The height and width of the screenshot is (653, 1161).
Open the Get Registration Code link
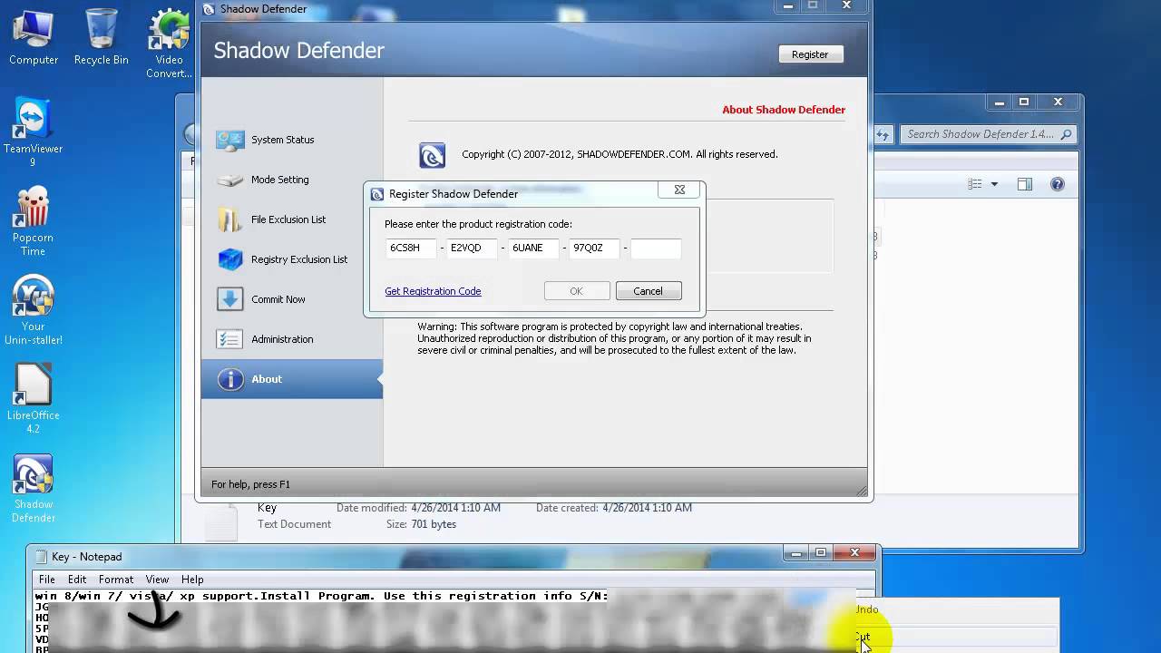coord(433,291)
